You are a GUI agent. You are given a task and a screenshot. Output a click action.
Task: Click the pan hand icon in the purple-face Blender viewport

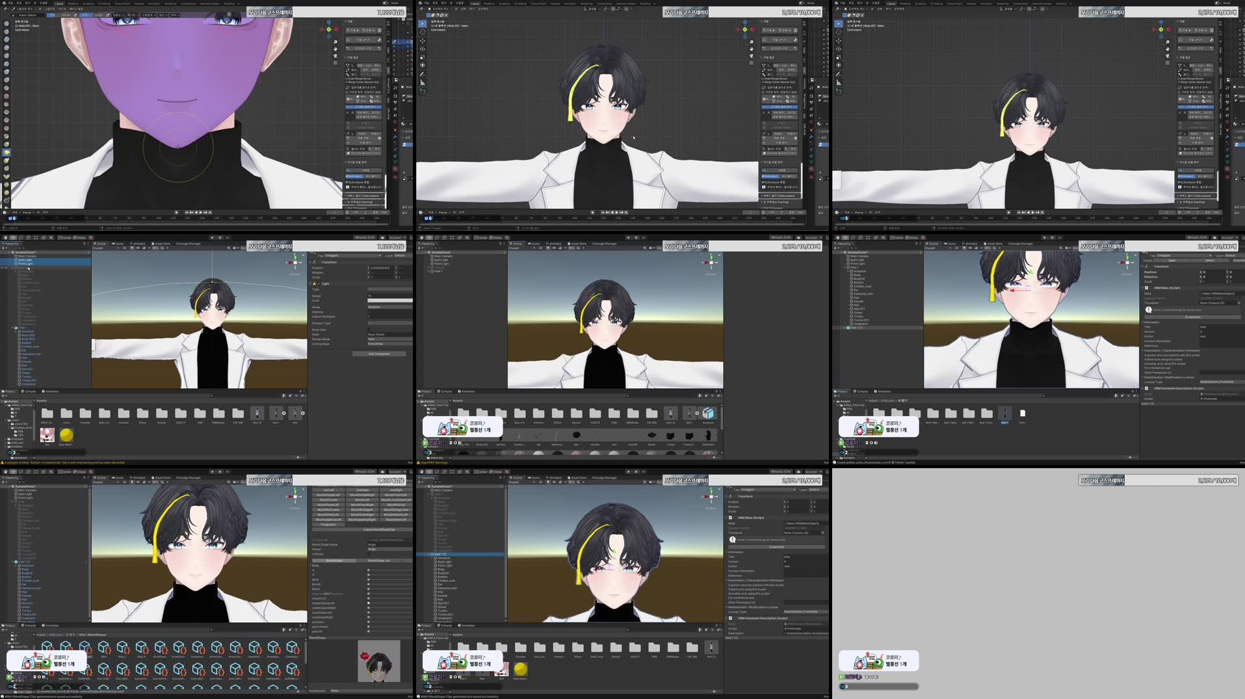[335, 49]
